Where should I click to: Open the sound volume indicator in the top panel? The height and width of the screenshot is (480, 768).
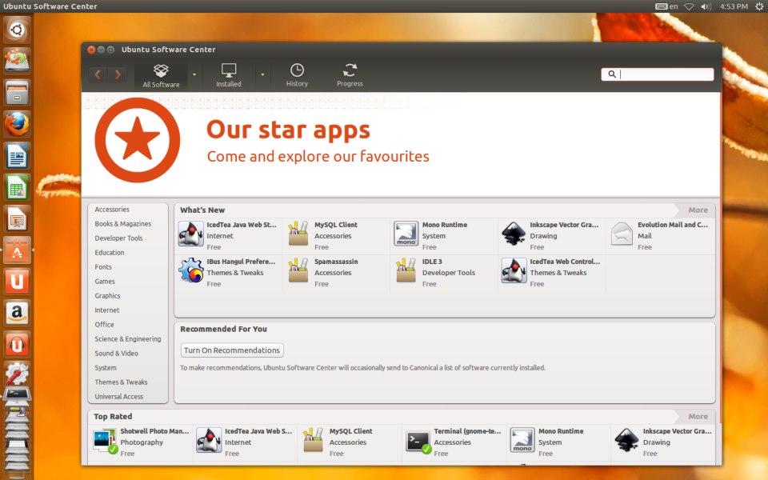tap(706, 6)
